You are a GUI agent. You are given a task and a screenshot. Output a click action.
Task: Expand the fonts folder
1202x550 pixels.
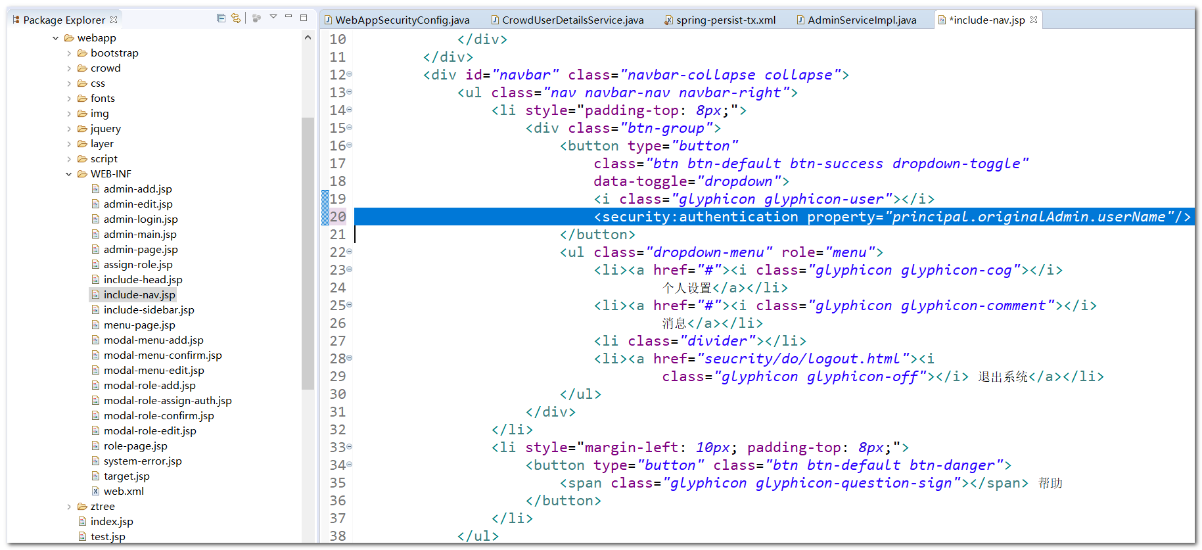coord(69,99)
